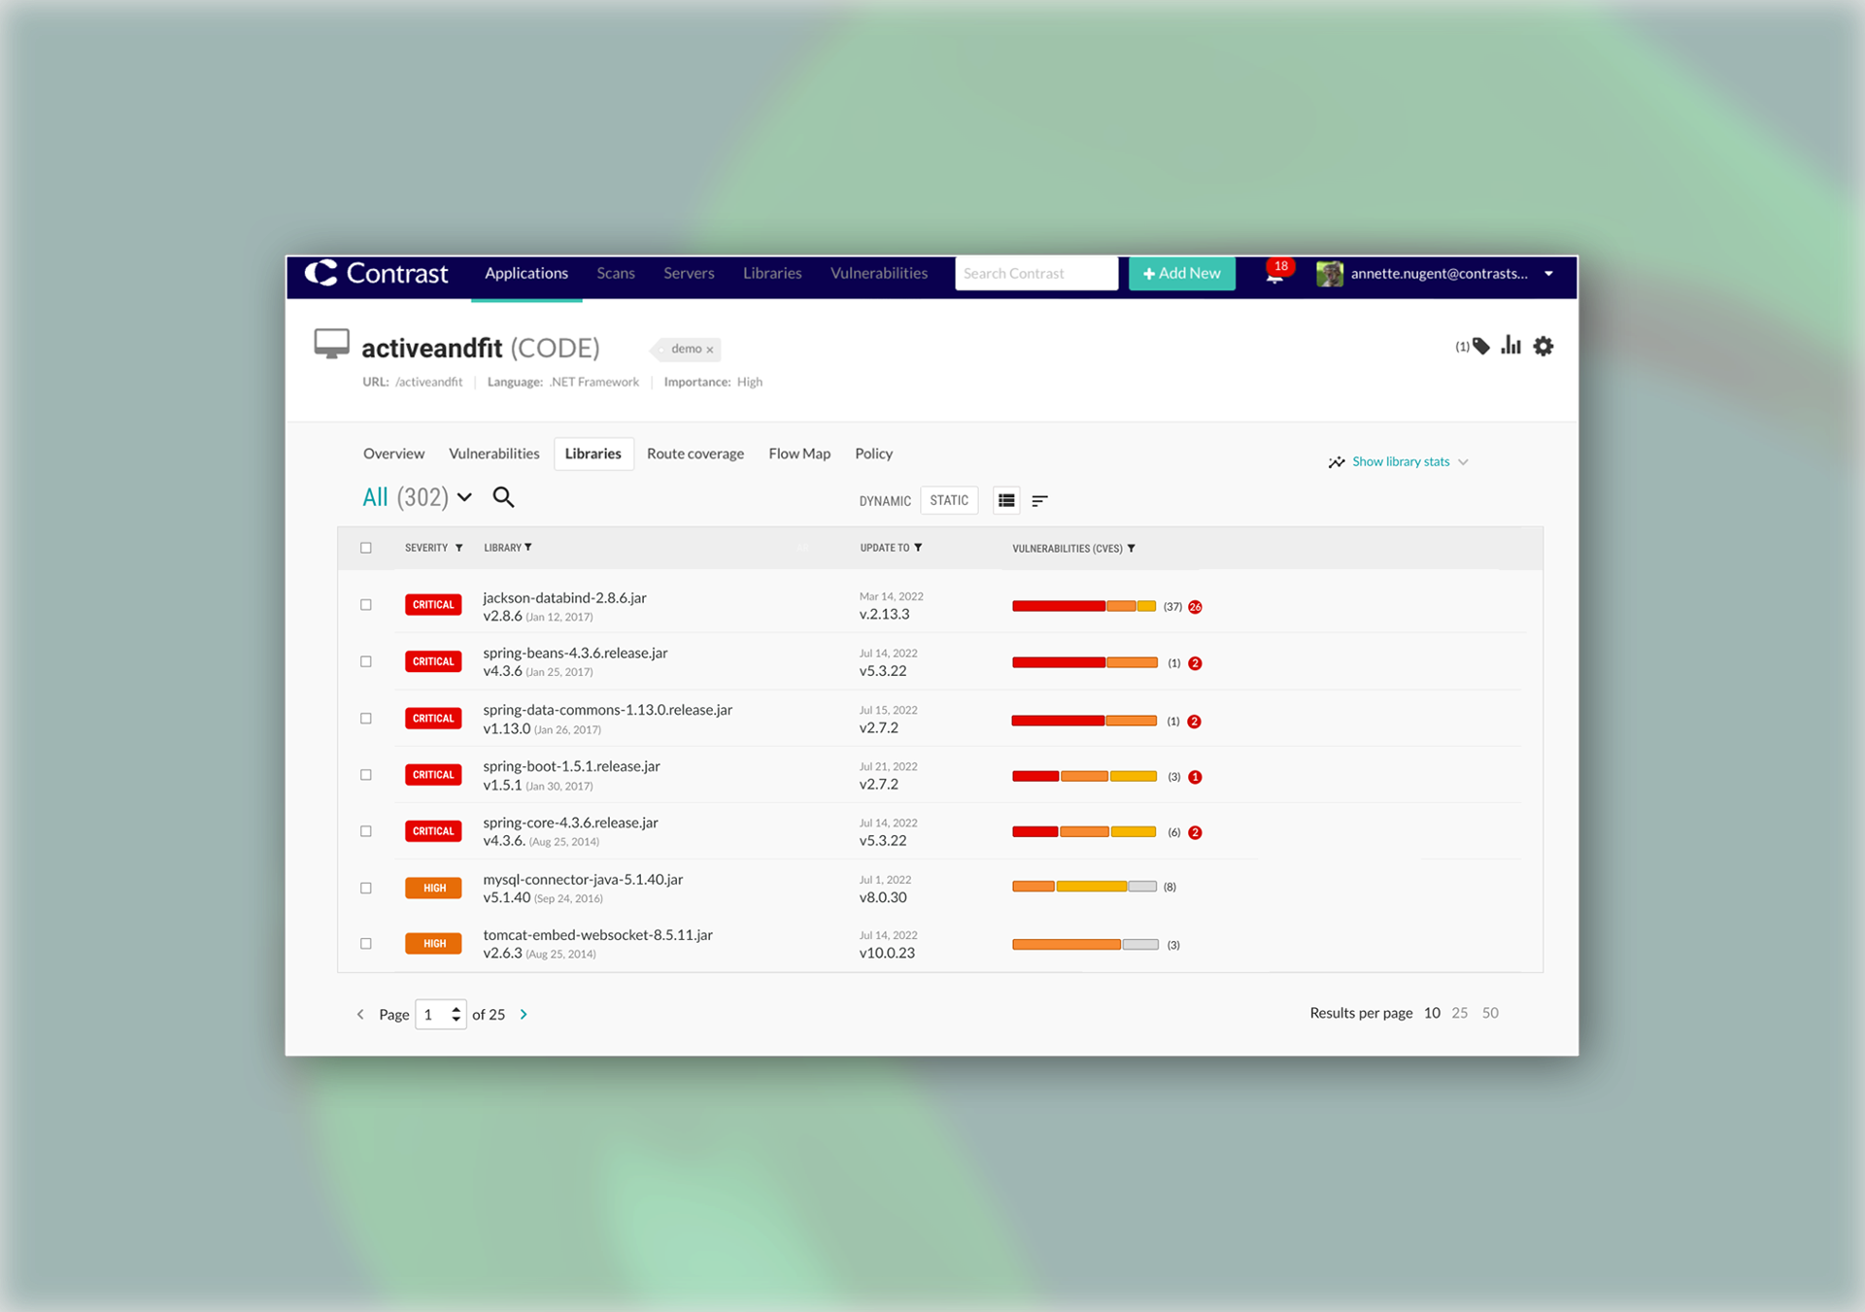Toggle the select-all header checkbox
1865x1312 pixels.
(366, 548)
